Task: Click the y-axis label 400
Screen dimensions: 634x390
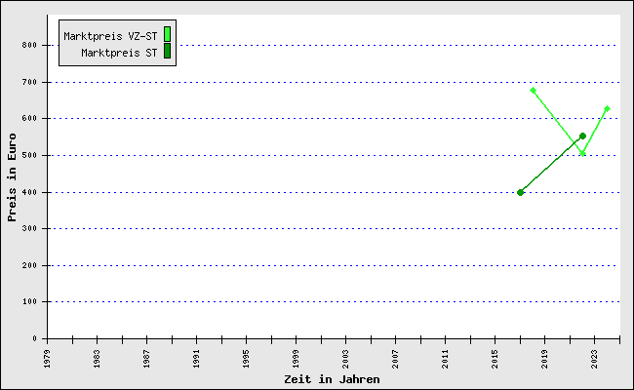Action: 29,192
